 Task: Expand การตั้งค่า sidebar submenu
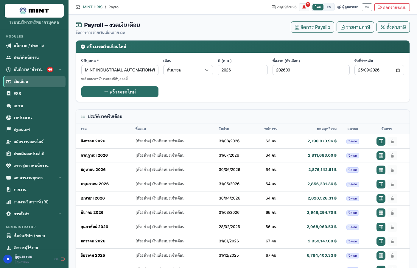(x=60, y=214)
